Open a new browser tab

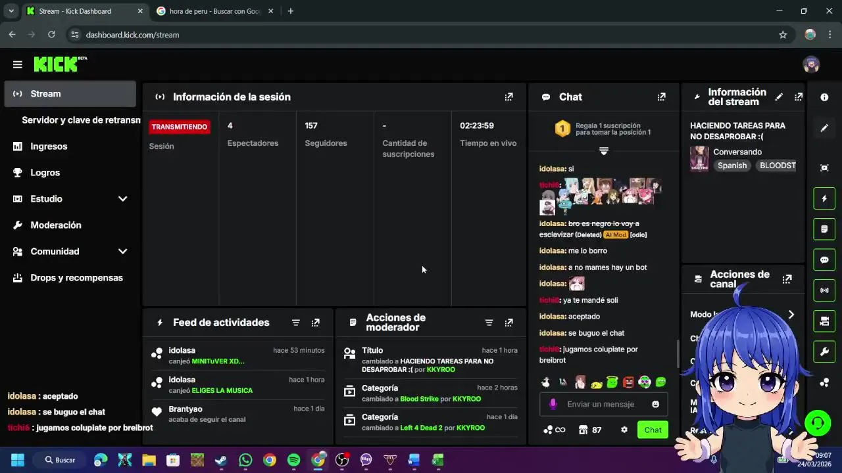pos(291,11)
